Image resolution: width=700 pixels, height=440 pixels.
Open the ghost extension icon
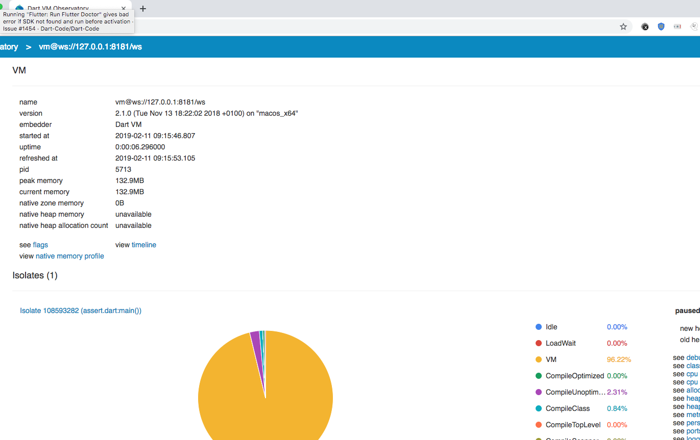coord(694,27)
